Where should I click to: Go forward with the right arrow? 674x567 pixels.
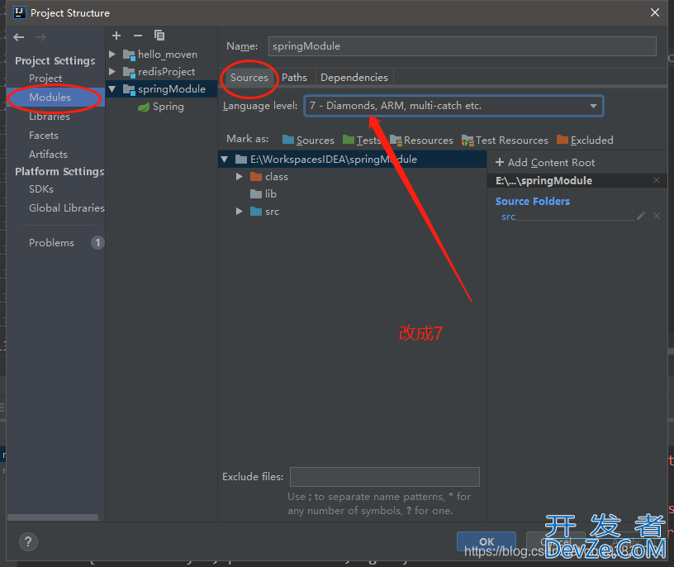[x=40, y=37]
